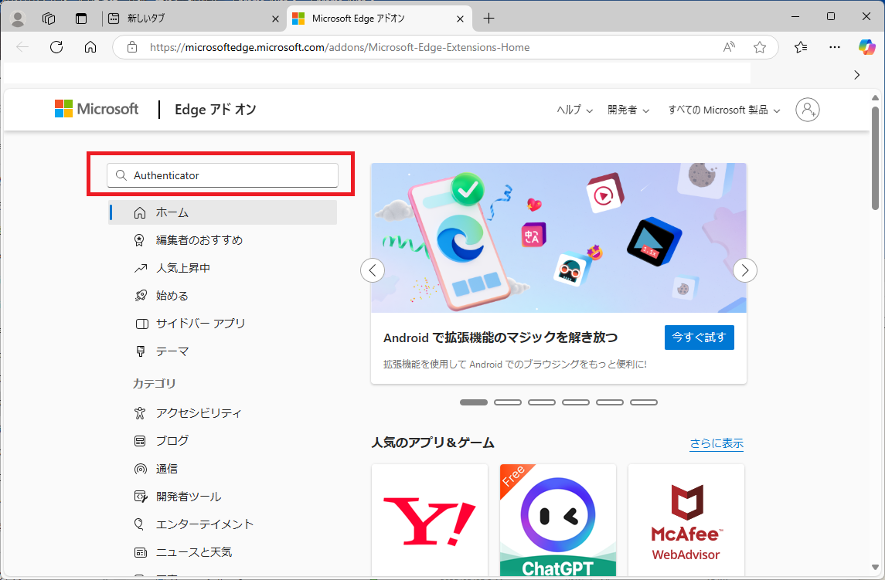Select the second carousel indicator dot
The height and width of the screenshot is (580, 885).
click(x=508, y=402)
